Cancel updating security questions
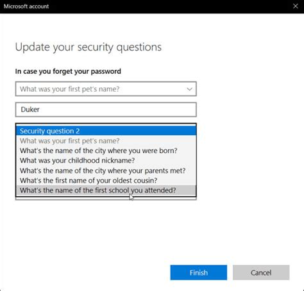This screenshot has height=291, width=304. point(261,272)
